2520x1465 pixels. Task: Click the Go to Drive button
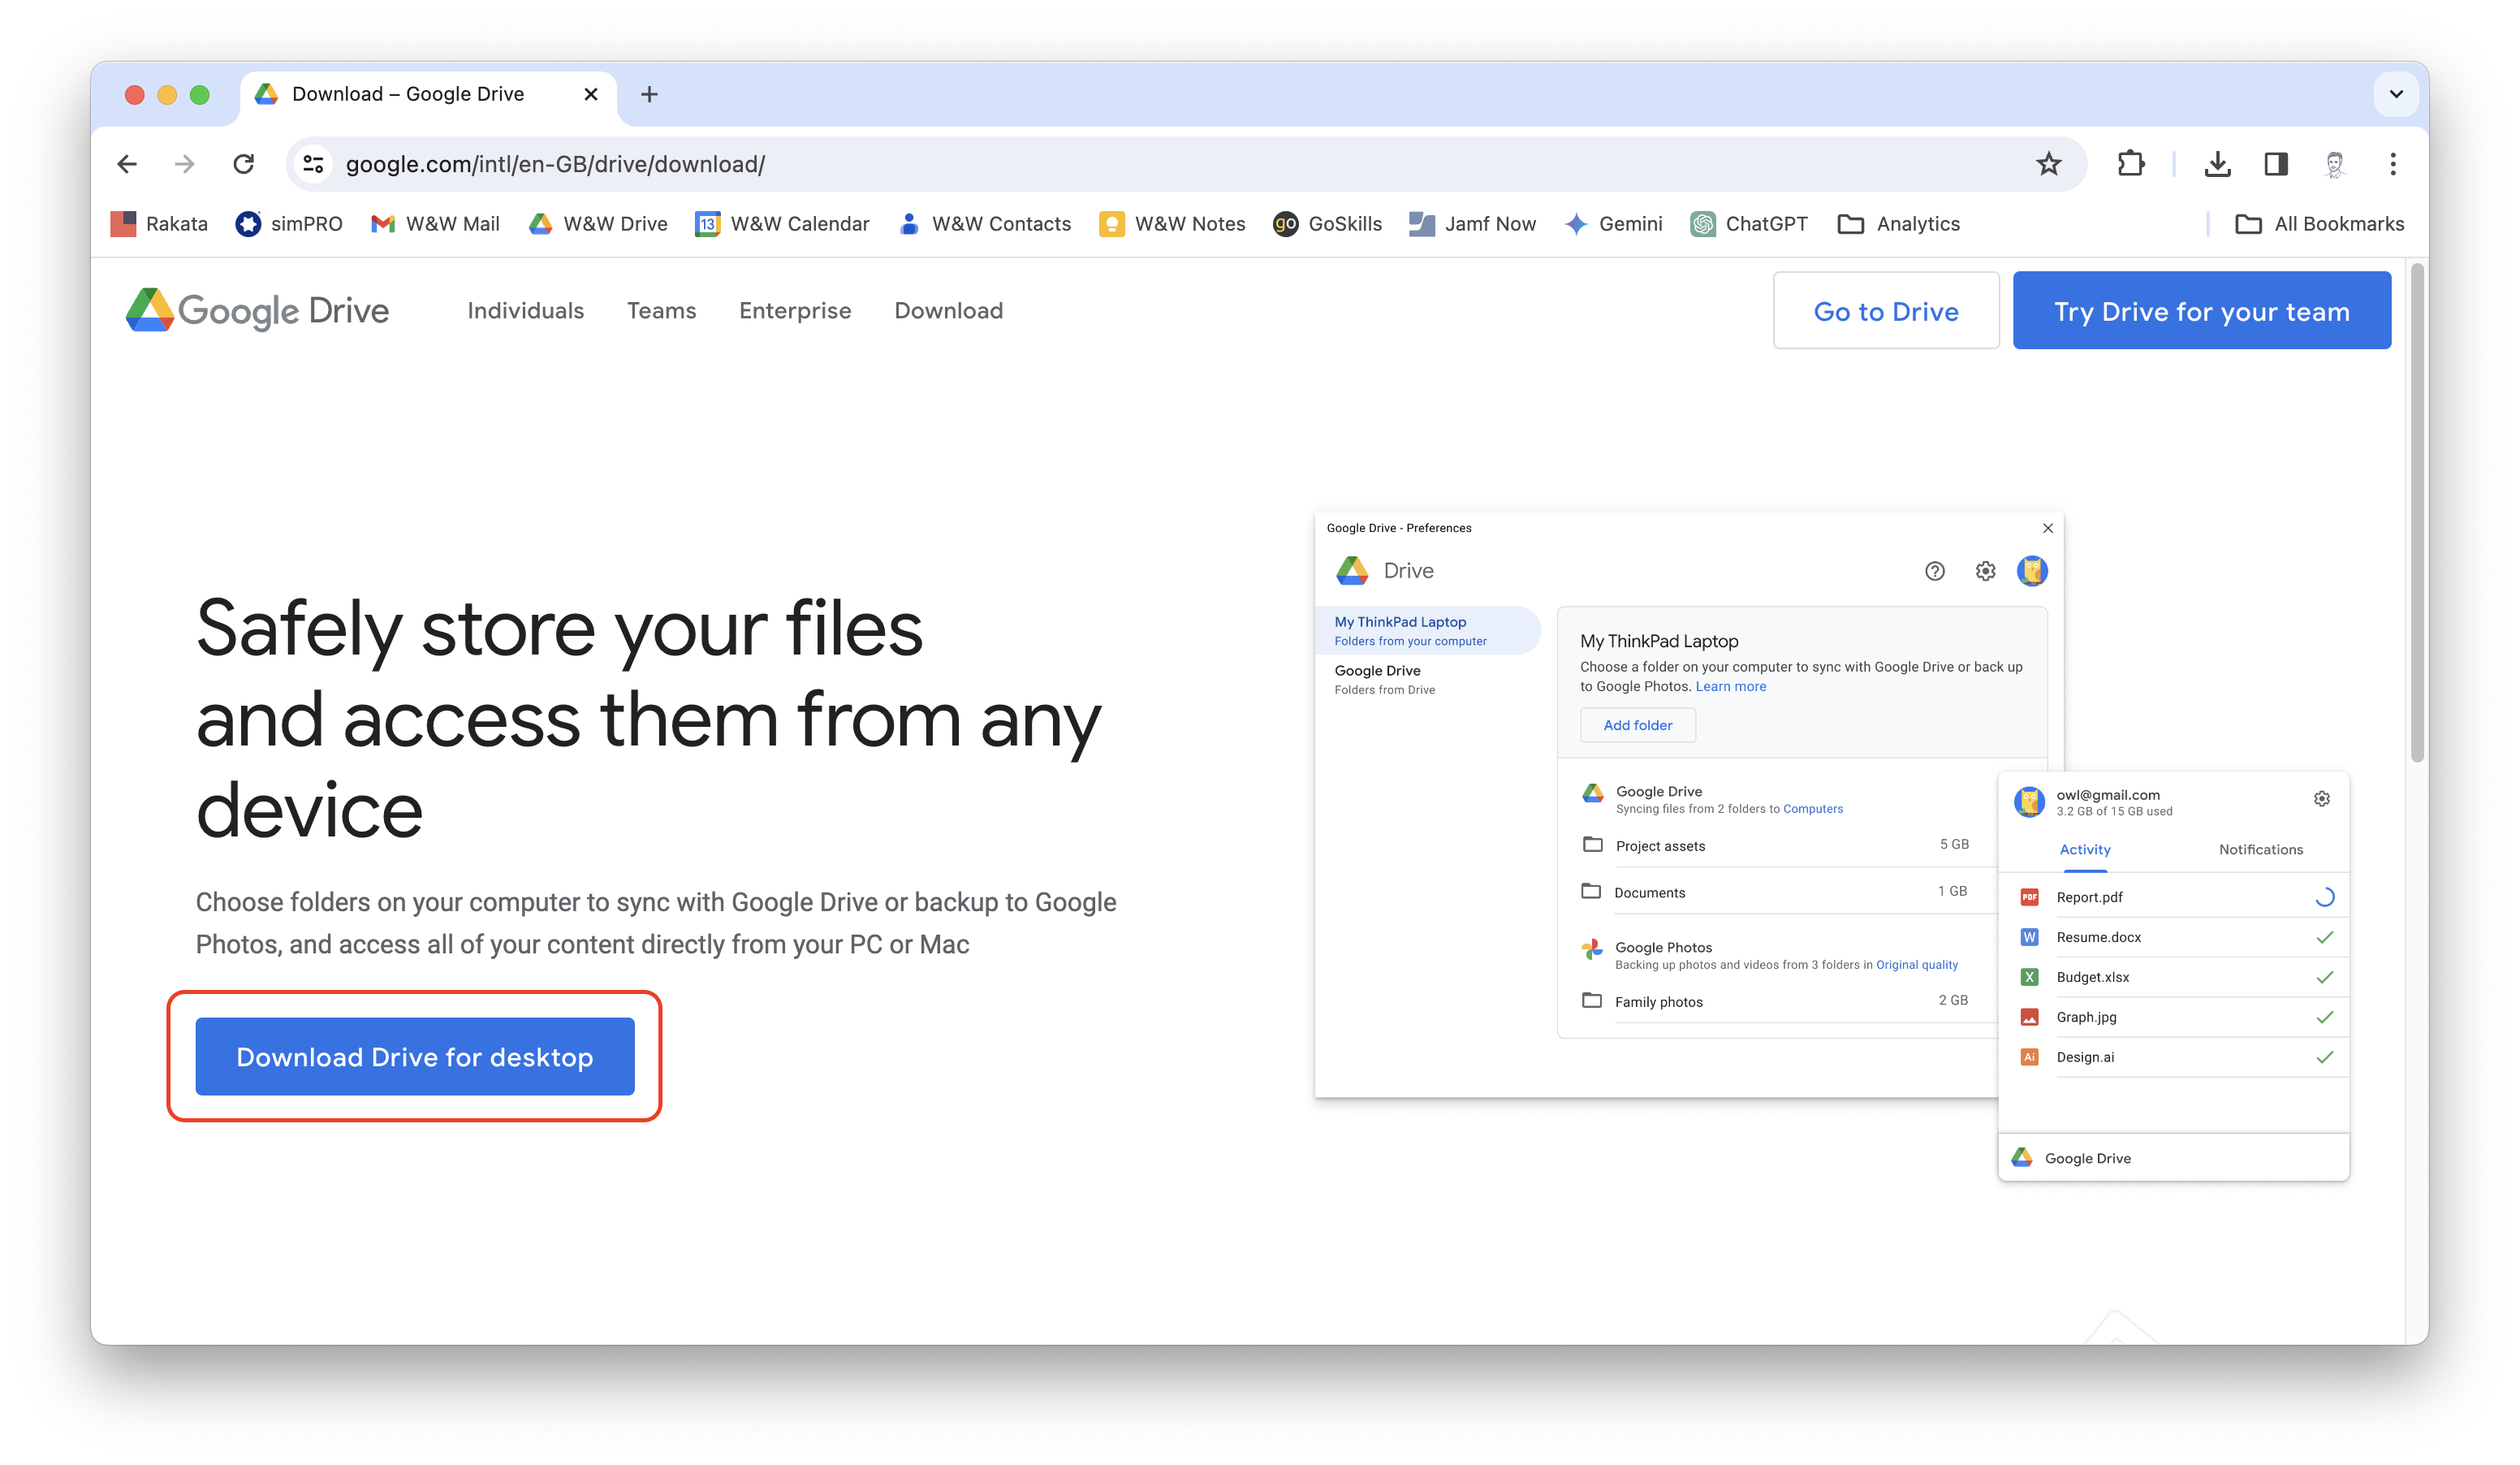(1885, 311)
